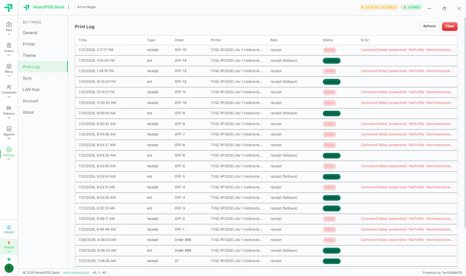This screenshot has width=466, height=276.
Task: Open the Customers section icon
Action: pyautogui.click(x=9, y=87)
